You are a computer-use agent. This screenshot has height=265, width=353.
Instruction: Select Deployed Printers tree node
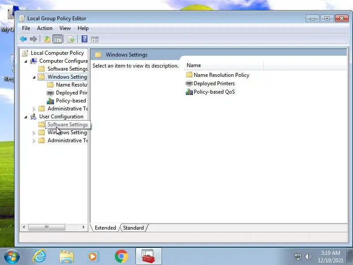pos(71,93)
